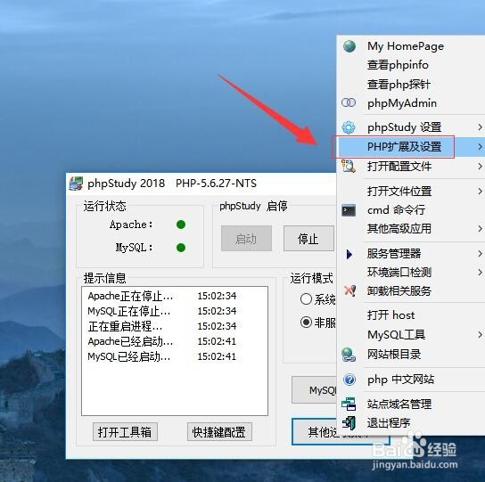Click the terminal icon for cmd 命令行

[x=349, y=210]
